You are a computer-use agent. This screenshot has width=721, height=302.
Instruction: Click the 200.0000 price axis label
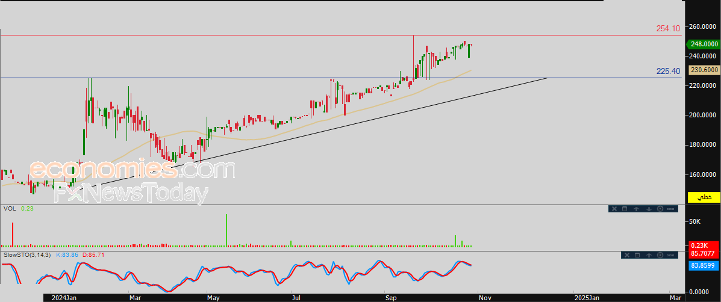point(703,115)
